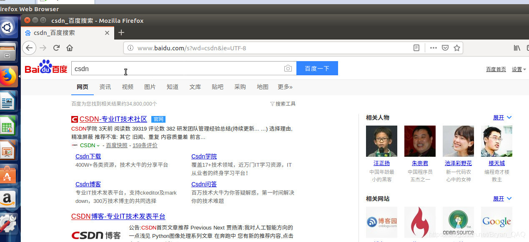The height and width of the screenshot is (242, 529).
Task: Go back to previous page
Action: (x=29, y=48)
